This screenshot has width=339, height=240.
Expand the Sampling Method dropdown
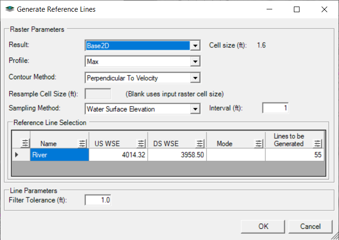[196, 109]
